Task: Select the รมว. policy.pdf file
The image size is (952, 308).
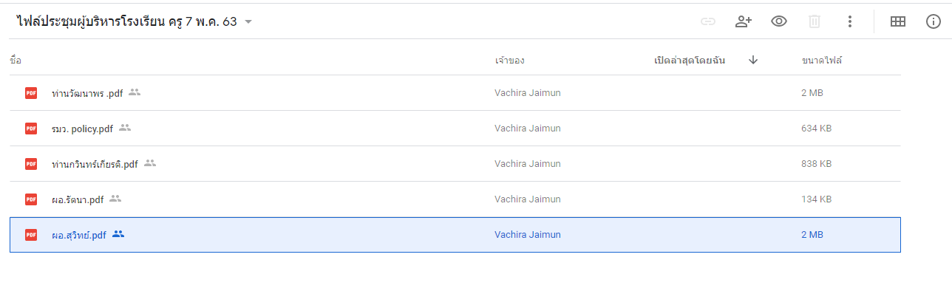Action: click(x=455, y=129)
